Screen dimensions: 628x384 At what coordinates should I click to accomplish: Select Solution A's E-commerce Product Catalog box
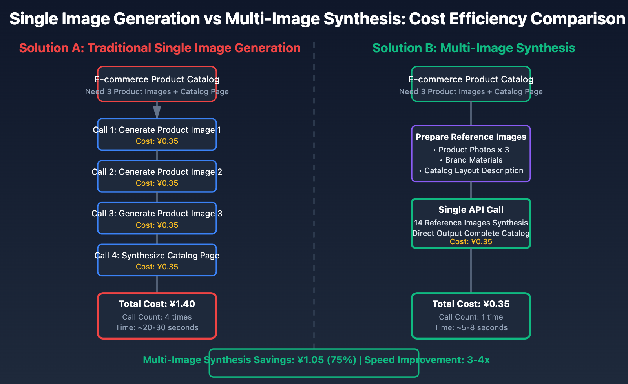[157, 84]
